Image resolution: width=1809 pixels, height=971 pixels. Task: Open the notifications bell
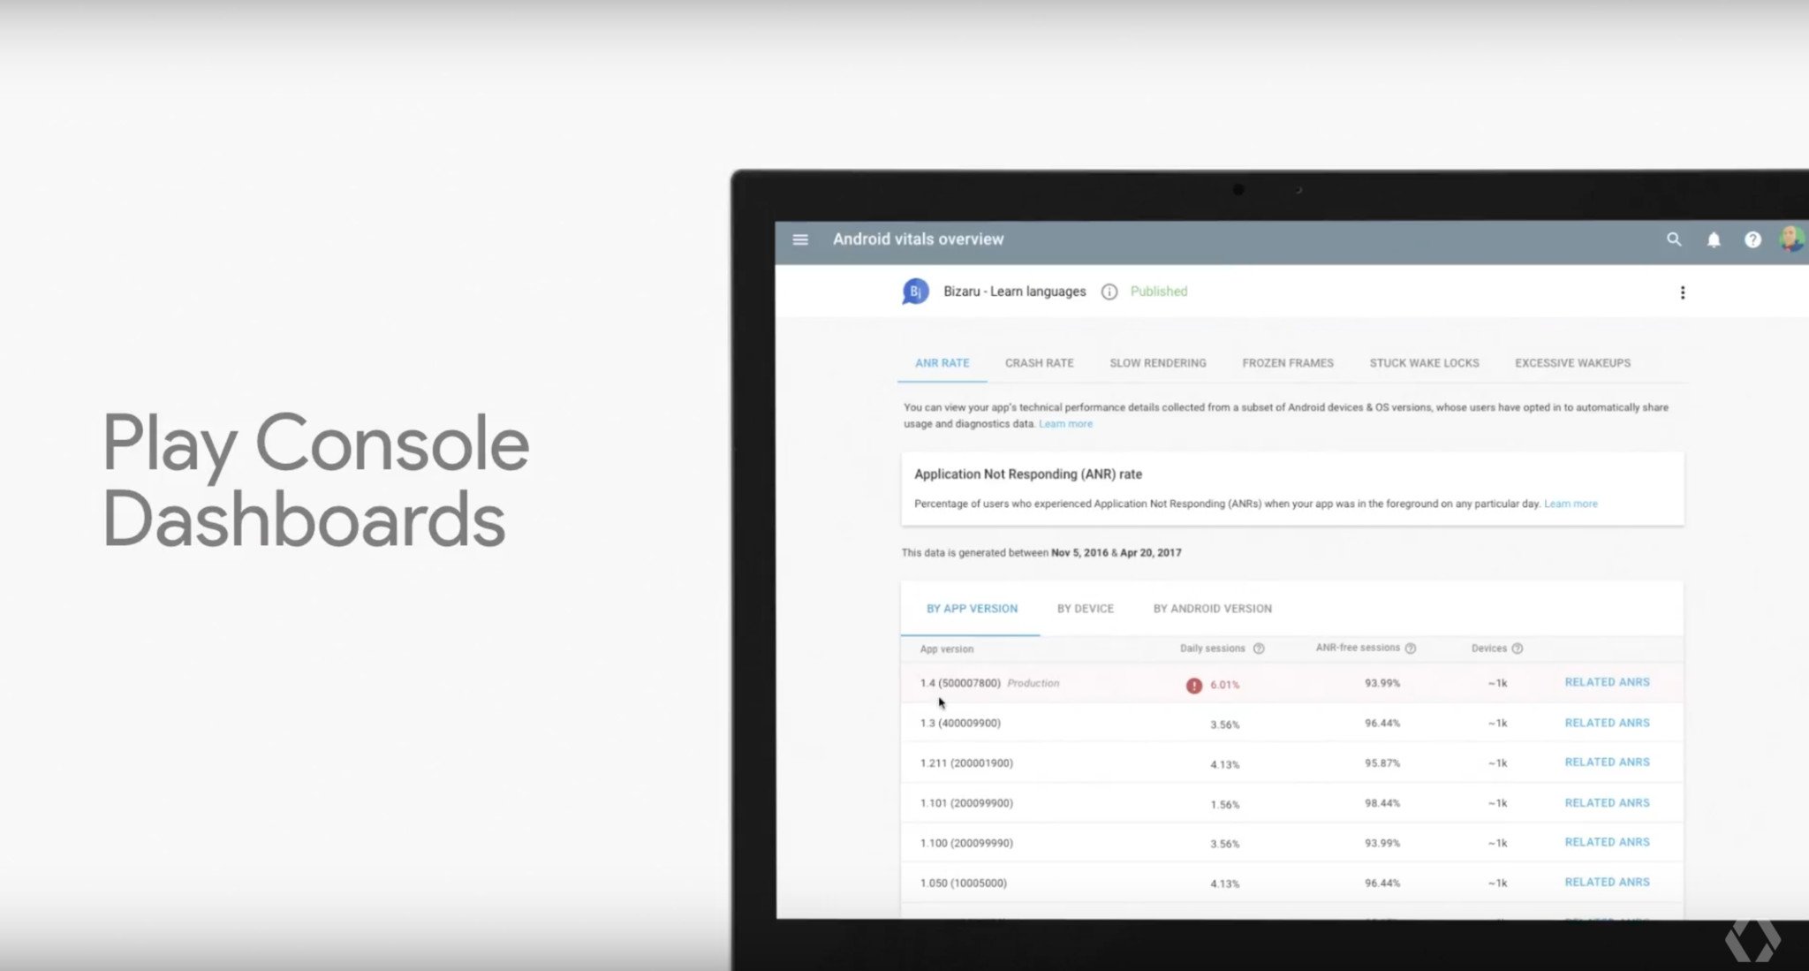(1714, 239)
